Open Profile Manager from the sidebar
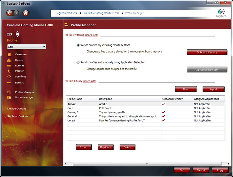This screenshot has height=177, width=233. point(25,92)
